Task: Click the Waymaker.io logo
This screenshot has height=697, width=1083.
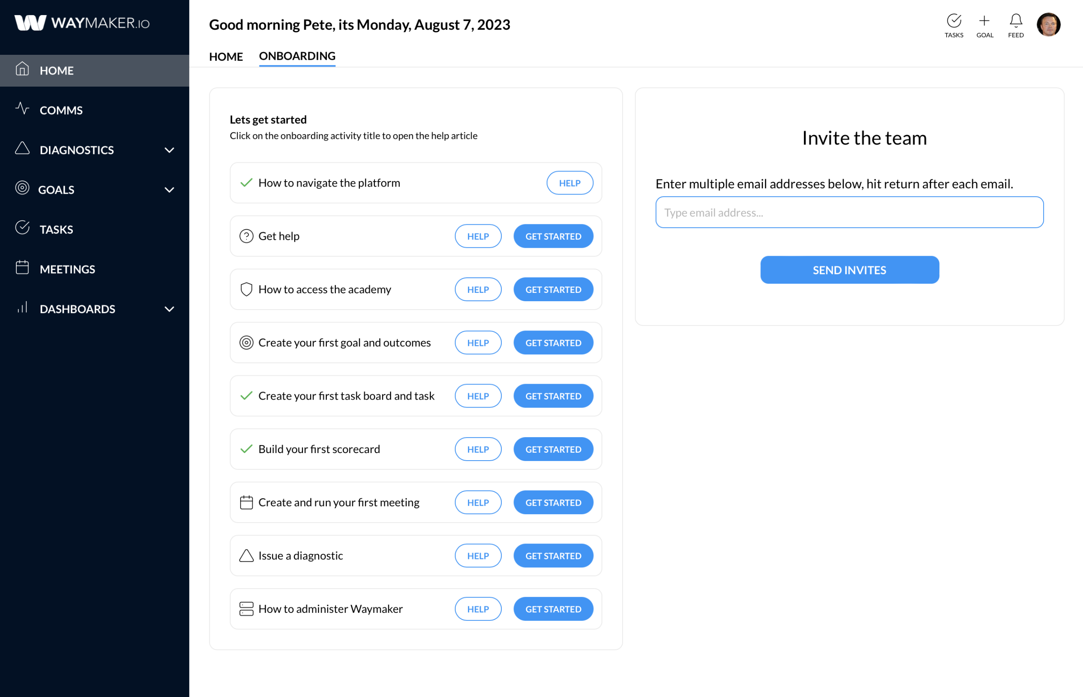Action: pyautogui.click(x=82, y=23)
